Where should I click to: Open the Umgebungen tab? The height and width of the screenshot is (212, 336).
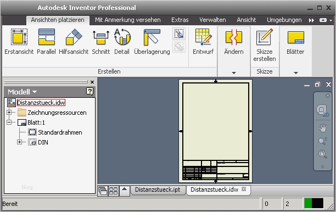tap(284, 20)
